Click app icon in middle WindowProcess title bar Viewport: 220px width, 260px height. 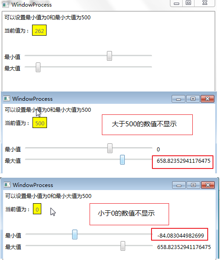[7, 99]
